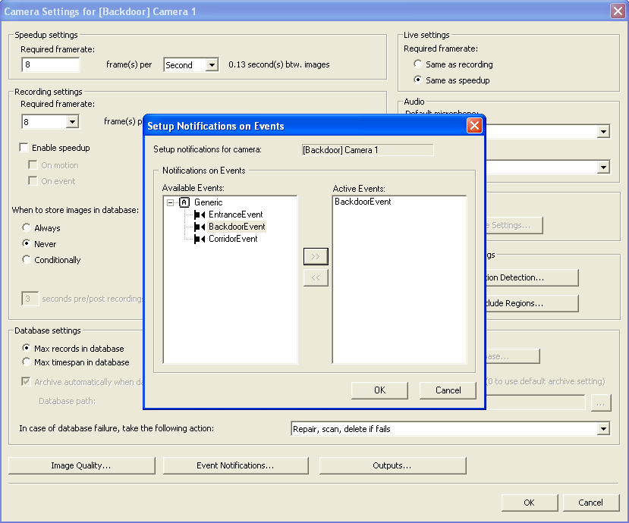Select Max timespan in database
This screenshot has width=629, height=523.
coord(27,362)
